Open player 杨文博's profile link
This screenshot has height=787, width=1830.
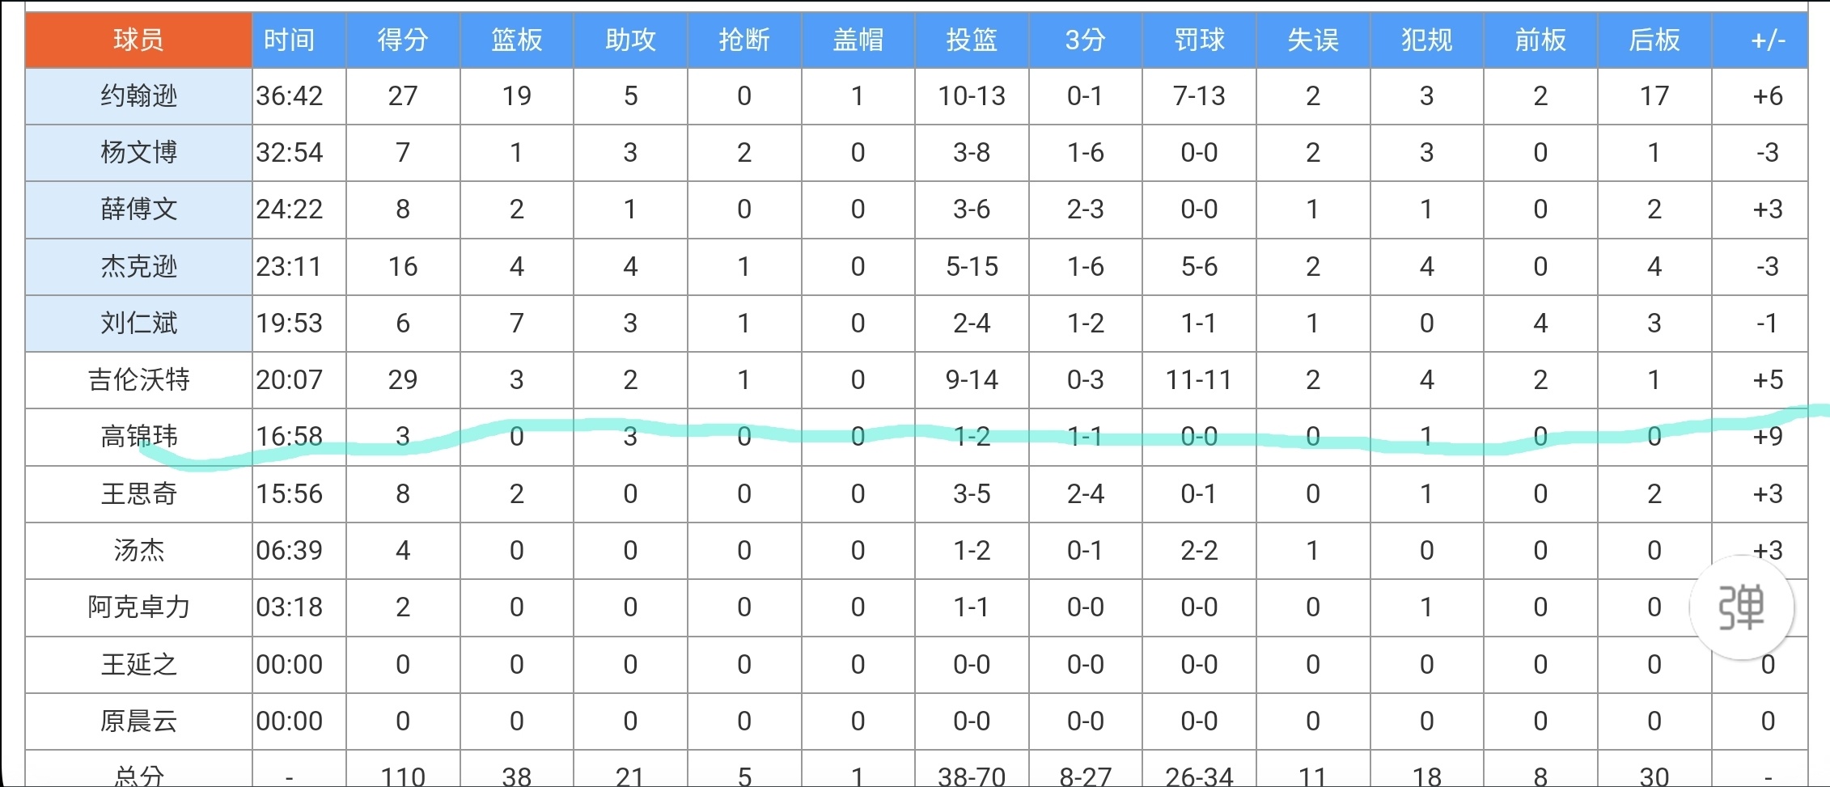pyautogui.click(x=138, y=153)
